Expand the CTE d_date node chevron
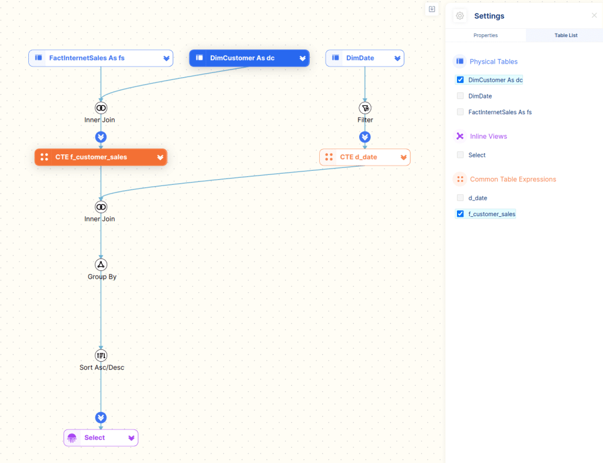The height and width of the screenshot is (463, 603). (x=403, y=157)
